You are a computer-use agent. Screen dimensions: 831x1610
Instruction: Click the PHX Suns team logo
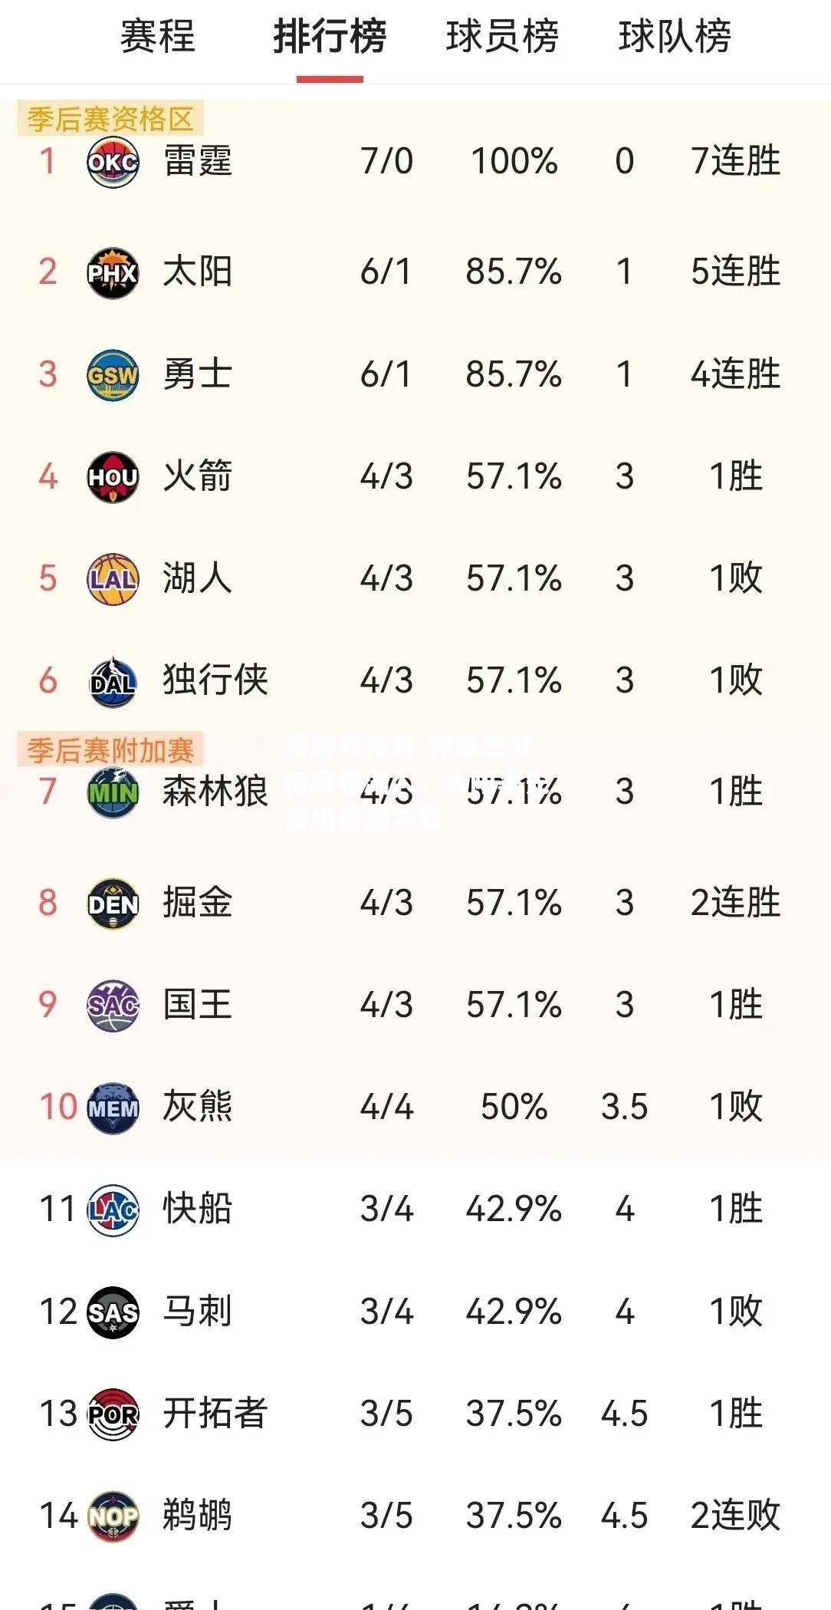[113, 272]
